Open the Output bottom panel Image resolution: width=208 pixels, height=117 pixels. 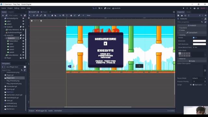(32, 110)
